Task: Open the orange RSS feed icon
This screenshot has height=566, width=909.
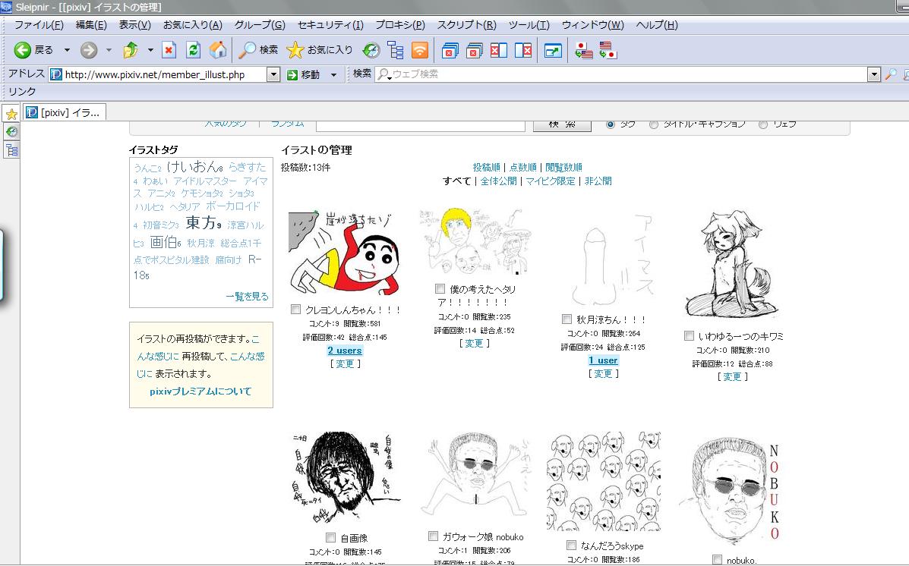Action: coord(420,50)
